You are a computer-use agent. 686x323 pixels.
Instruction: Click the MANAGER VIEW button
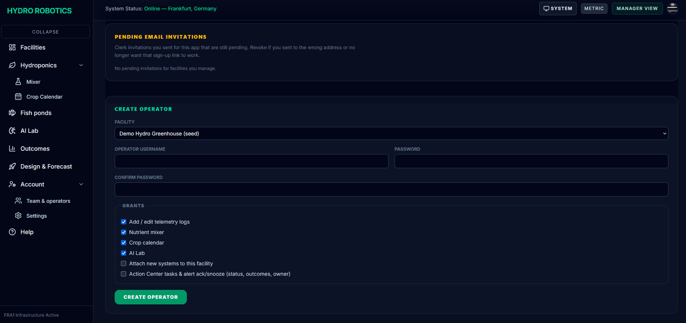tap(637, 9)
